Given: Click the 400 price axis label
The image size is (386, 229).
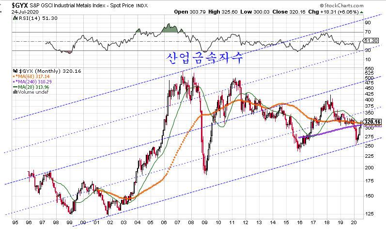Looking at the screenshot, I should 369,100.
